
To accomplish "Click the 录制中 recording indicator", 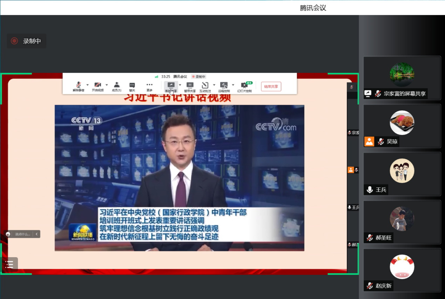I will coord(27,41).
